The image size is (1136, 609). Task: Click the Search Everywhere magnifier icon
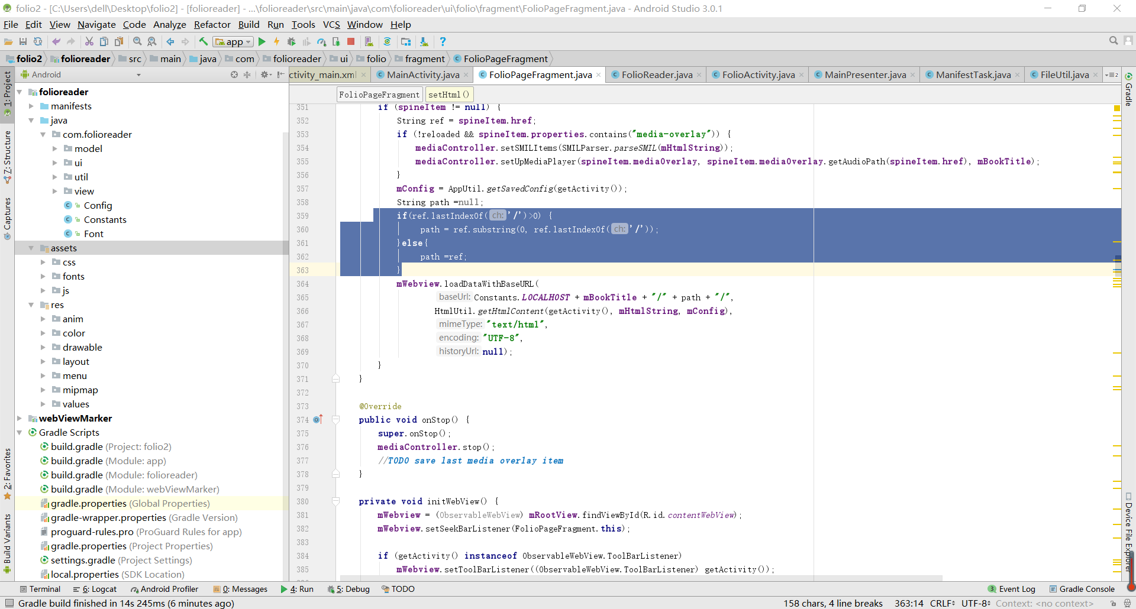(1114, 40)
